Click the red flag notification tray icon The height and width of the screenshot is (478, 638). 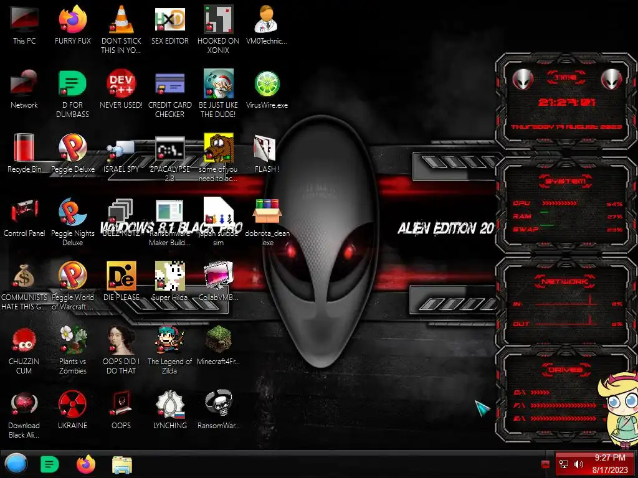click(545, 464)
